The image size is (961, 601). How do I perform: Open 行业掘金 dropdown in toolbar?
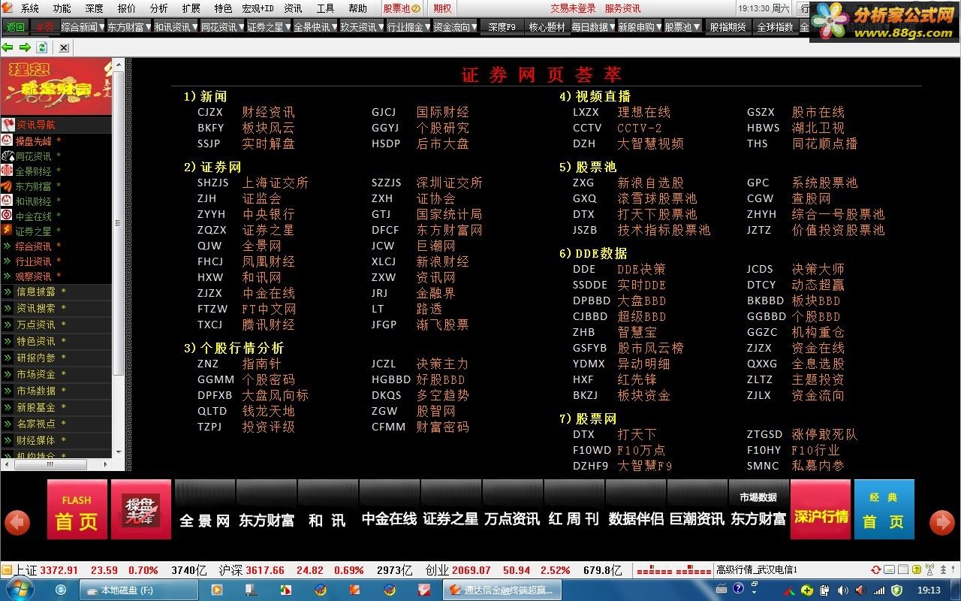coord(408,27)
